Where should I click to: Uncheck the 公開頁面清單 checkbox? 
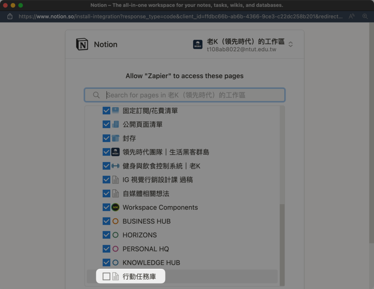point(106,124)
